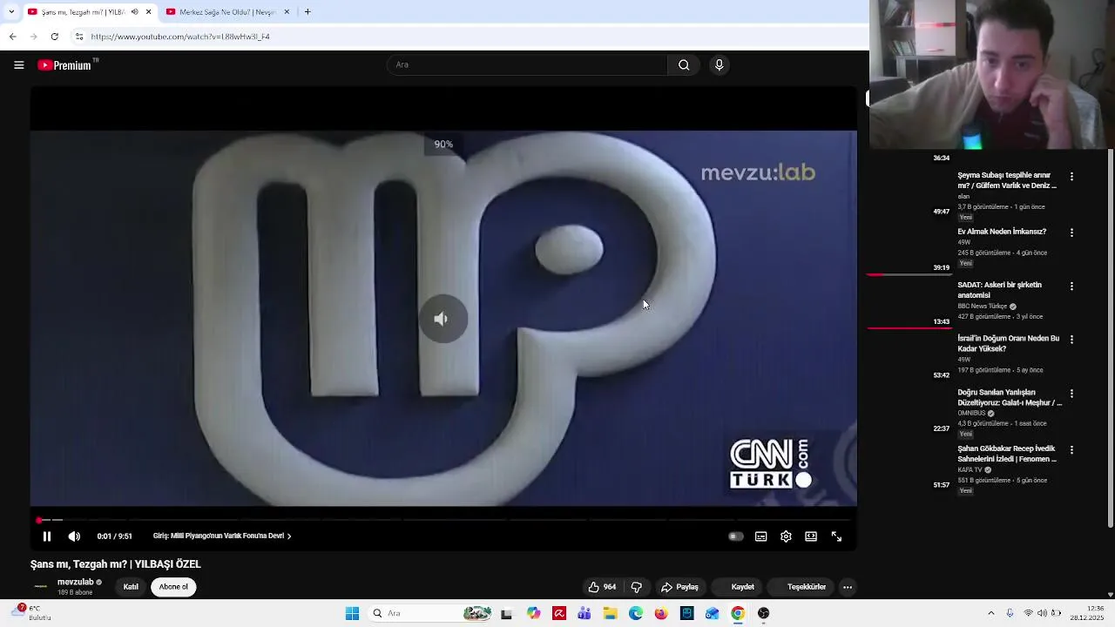Pause the playing video

[47, 536]
